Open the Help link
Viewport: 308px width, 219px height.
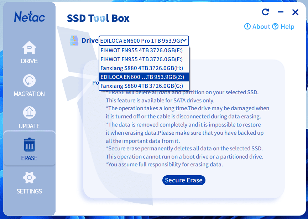(287, 26)
